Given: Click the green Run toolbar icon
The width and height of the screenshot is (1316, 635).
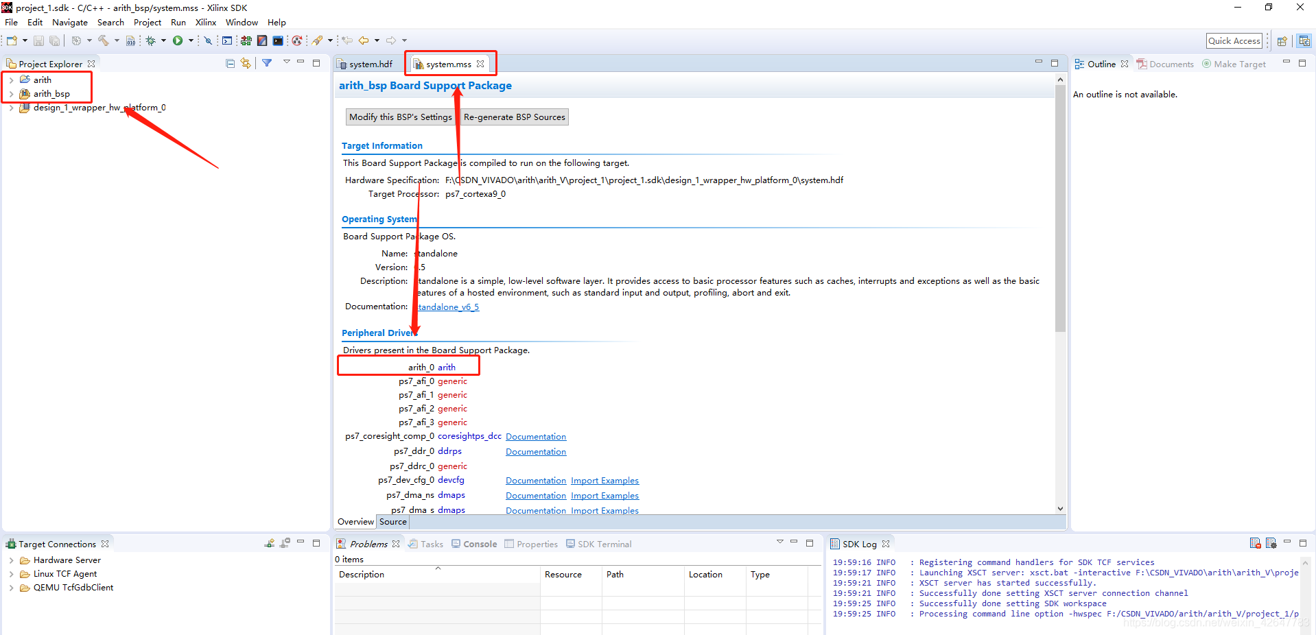Looking at the screenshot, I should (x=178, y=40).
